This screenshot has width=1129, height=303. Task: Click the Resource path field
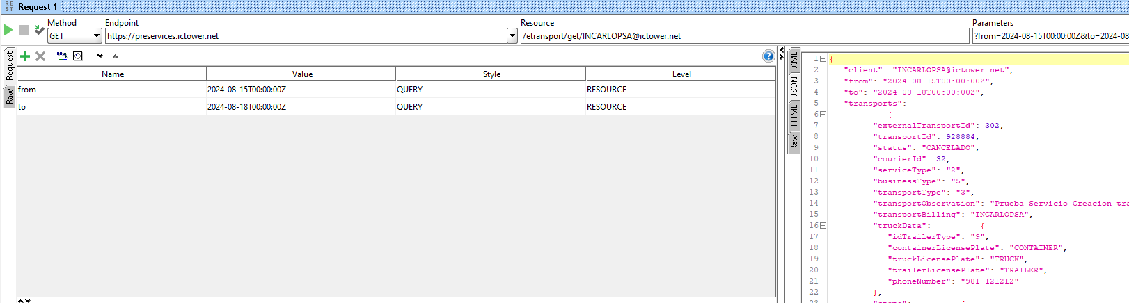click(x=745, y=36)
